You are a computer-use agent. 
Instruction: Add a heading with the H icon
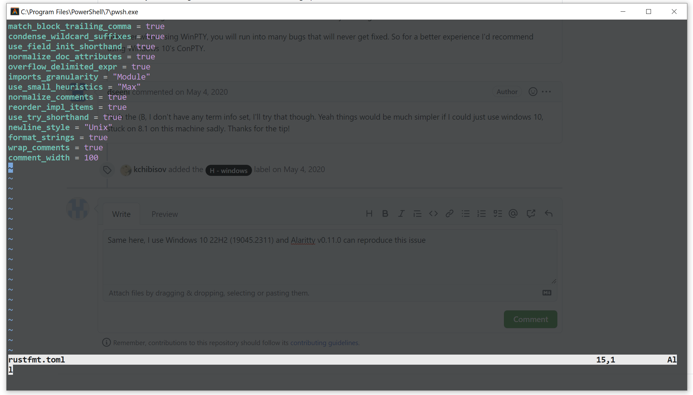[x=369, y=213]
